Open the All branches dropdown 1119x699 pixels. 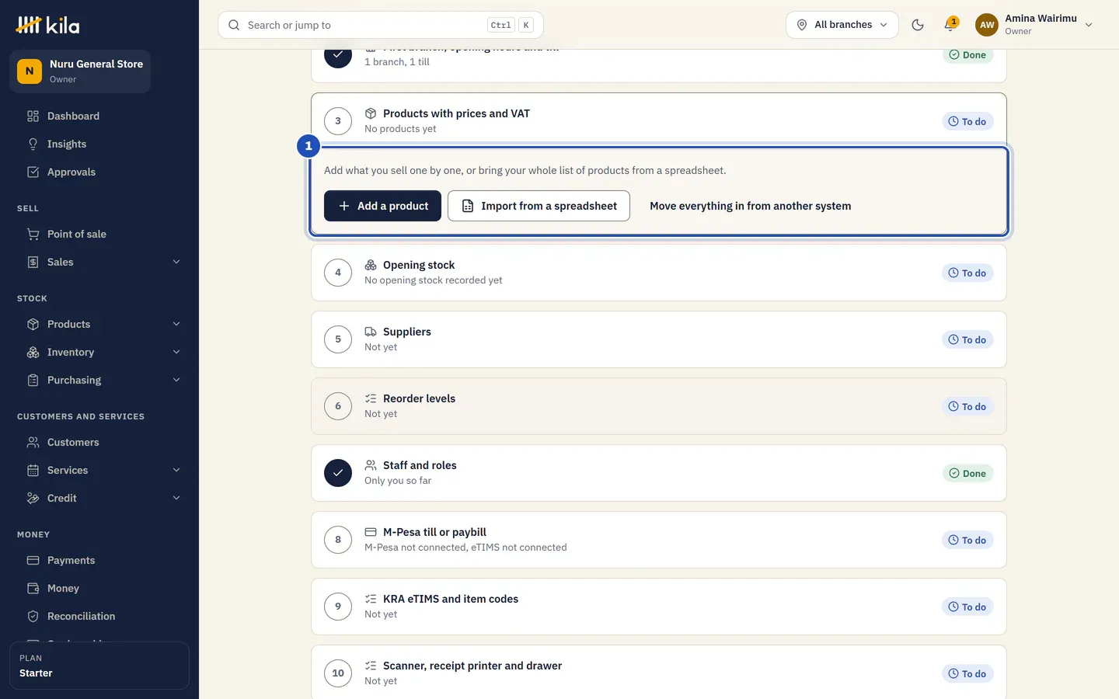coord(842,25)
